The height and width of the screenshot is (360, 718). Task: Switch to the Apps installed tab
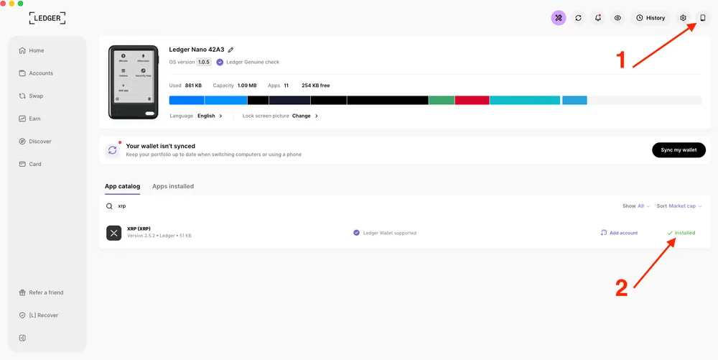173,186
